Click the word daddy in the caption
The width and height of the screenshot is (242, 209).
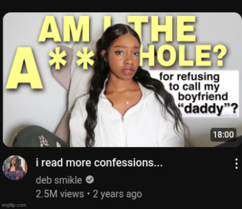(x=202, y=108)
